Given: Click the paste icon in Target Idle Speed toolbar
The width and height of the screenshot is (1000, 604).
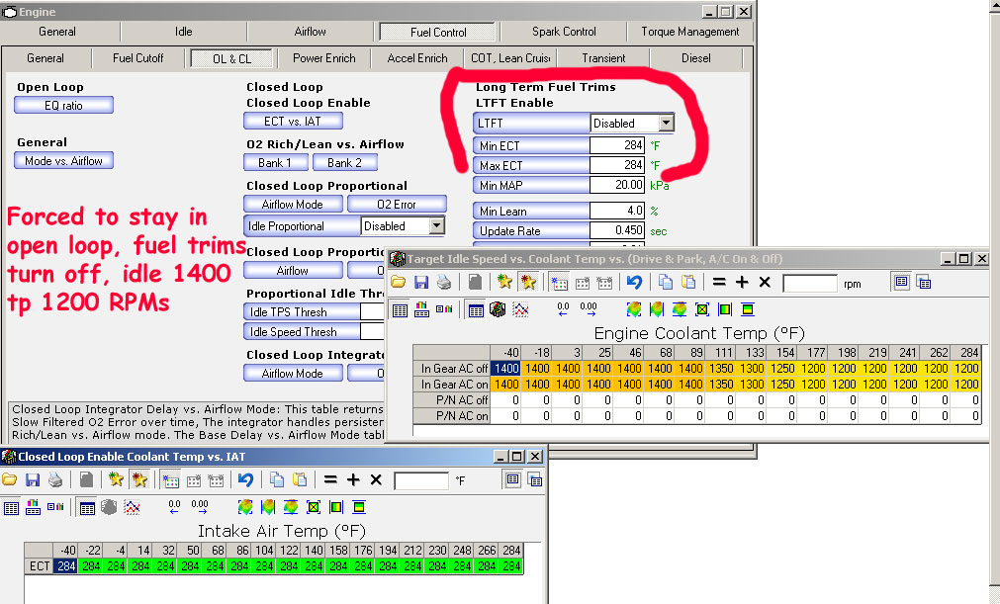Looking at the screenshot, I should click(x=689, y=283).
